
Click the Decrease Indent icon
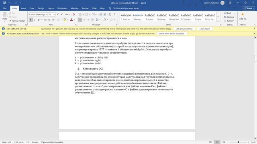[101, 14]
